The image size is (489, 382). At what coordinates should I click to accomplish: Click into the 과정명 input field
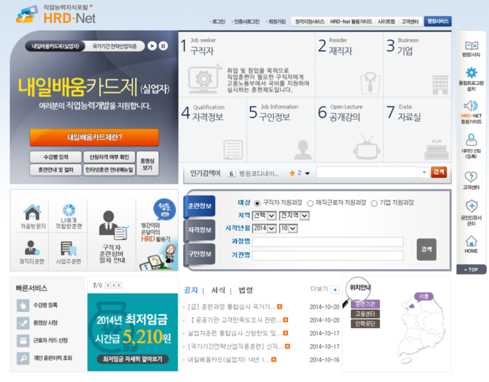328,242
